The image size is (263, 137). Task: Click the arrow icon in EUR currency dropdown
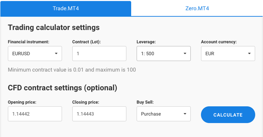tap(249, 53)
